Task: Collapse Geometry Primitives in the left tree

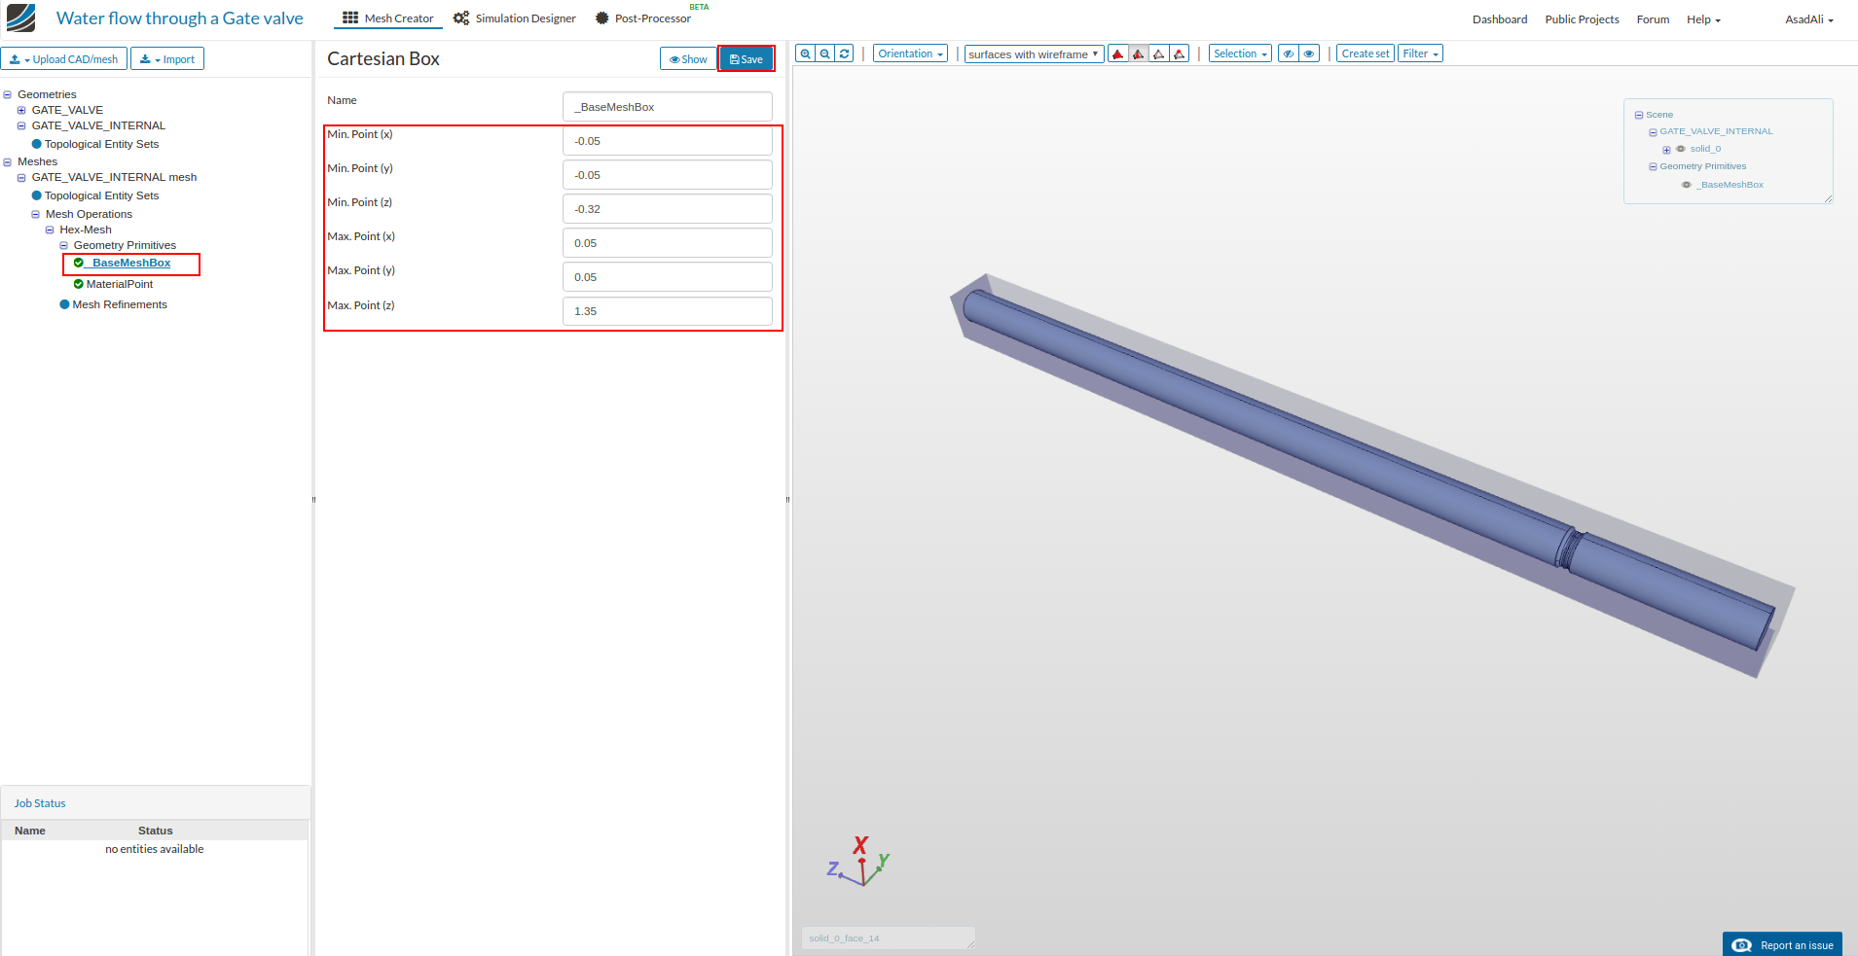Action: (64, 246)
